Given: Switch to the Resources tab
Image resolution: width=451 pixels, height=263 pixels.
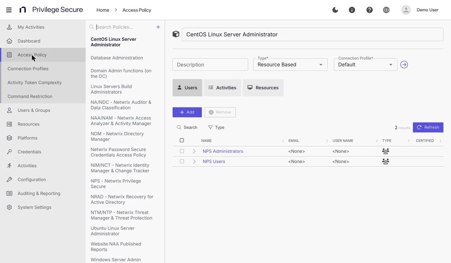Looking at the screenshot, I should [x=263, y=88].
